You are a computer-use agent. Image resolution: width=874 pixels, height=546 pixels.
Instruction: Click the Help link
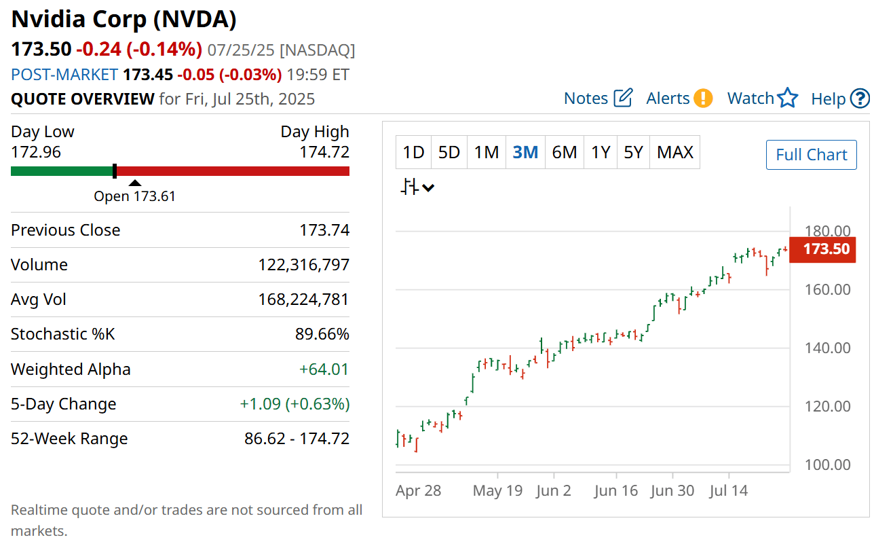coord(829,99)
